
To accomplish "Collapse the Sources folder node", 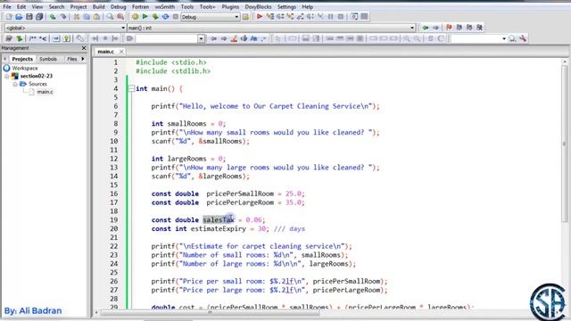I will click(15, 84).
